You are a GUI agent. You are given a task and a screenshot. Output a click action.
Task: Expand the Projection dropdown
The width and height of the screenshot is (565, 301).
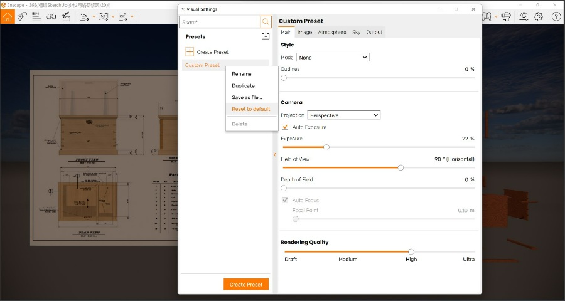click(x=343, y=115)
